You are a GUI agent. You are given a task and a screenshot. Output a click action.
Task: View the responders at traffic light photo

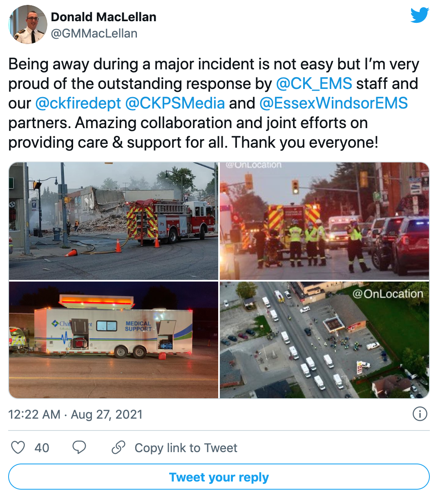[x=324, y=221]
